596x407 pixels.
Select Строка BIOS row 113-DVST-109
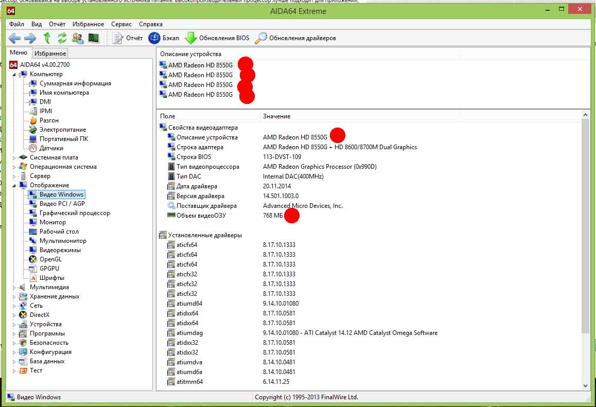pos(369,157)
